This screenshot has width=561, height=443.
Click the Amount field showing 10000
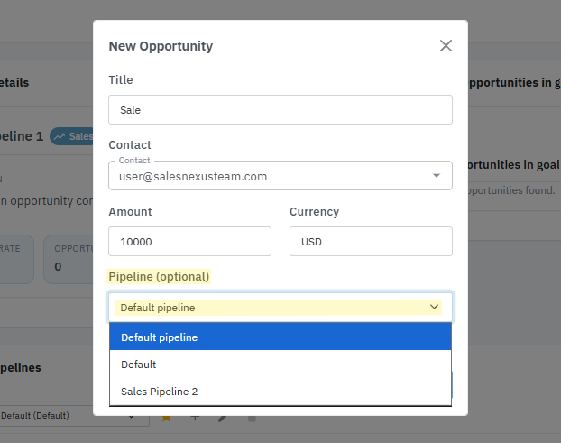coord(189,242)
